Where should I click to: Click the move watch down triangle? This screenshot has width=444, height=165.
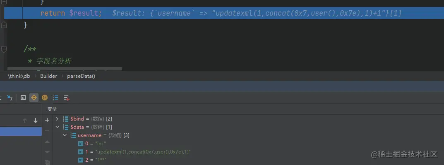(47, 152)
